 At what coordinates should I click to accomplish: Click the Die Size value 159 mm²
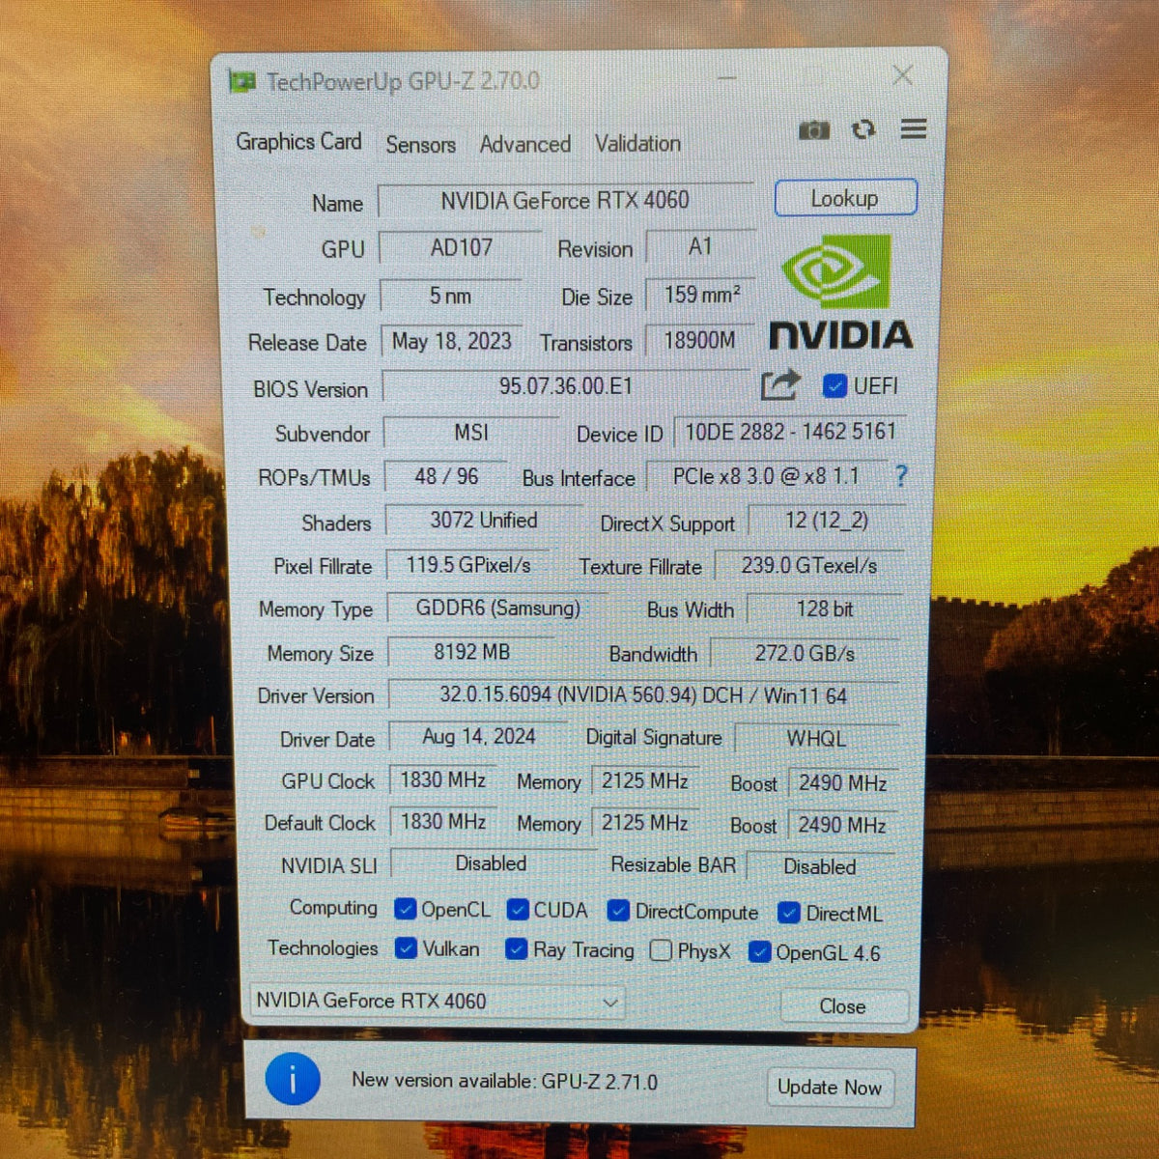[700, 295]
